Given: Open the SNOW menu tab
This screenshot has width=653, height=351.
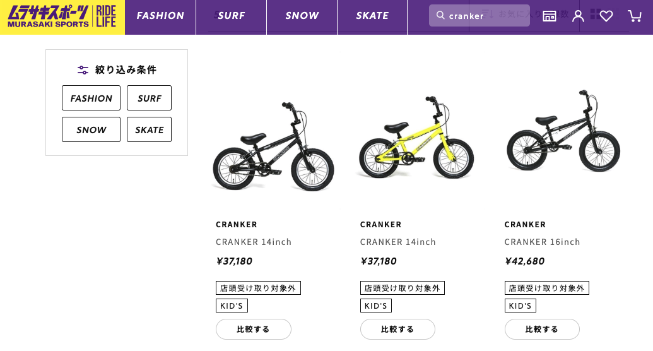Looking at the screenshot, I should point(302,16).
